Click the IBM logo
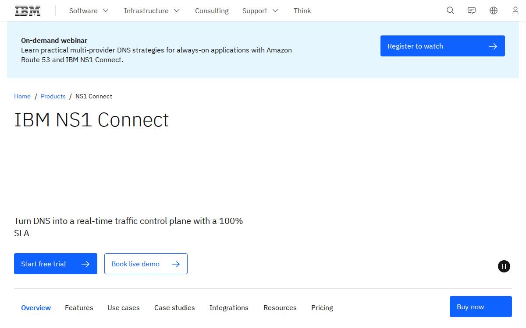This screenshot has width=526, height=328. [28, 10]
